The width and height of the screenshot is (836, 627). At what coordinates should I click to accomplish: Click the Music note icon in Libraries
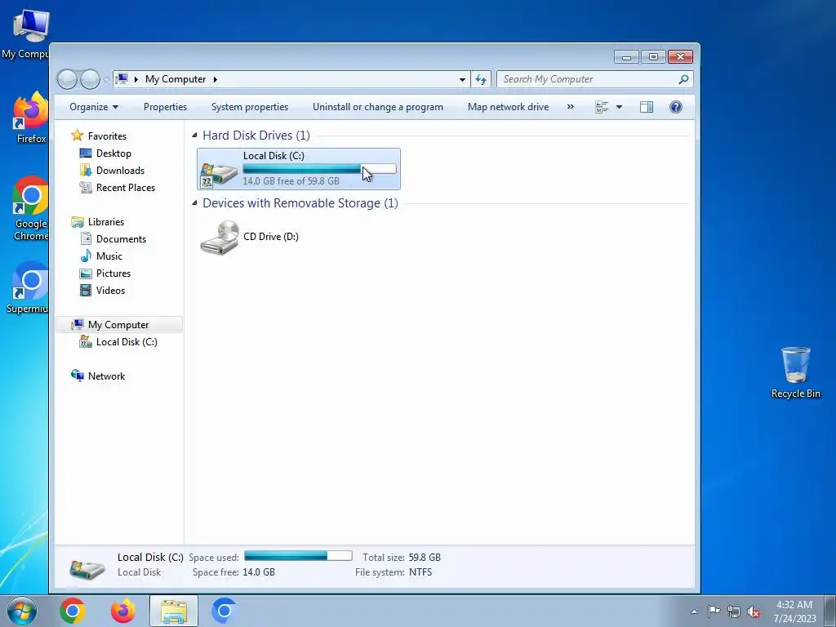pyautogui.click(x=85, y=256)
